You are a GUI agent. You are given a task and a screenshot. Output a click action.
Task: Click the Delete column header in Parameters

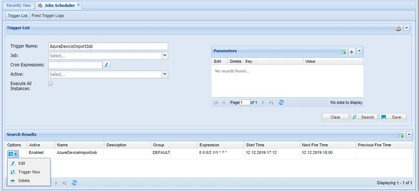coord(236,62)
